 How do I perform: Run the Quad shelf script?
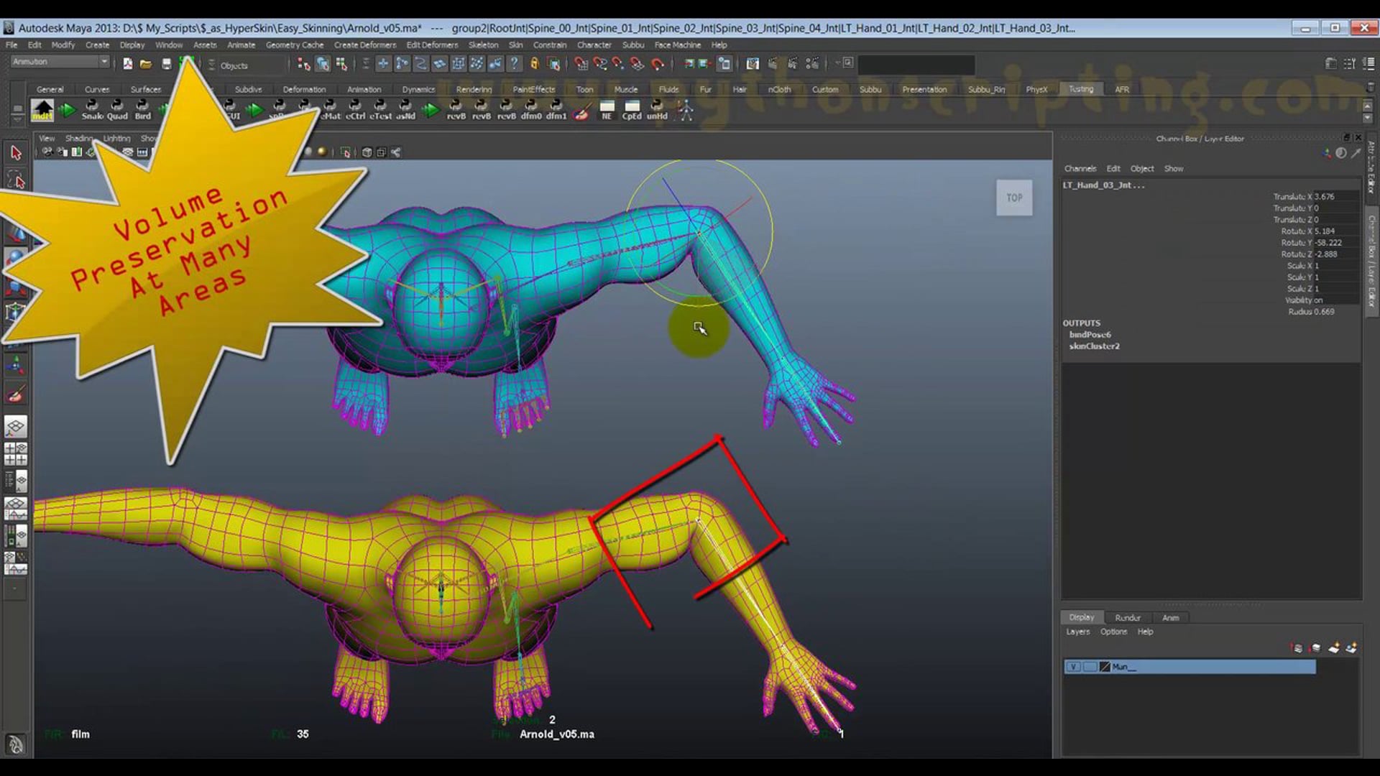tap(117, 110)
